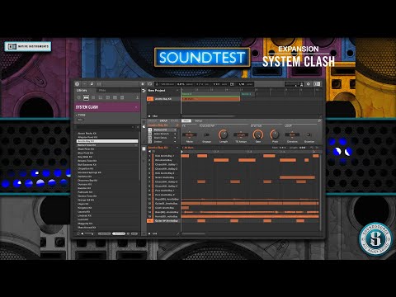Select the Sounds file type icon

[93, 97]
